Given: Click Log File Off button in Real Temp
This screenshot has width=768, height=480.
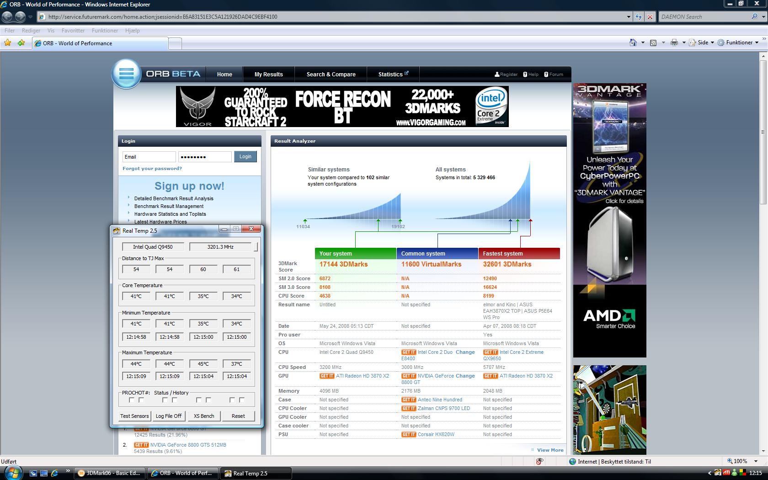Looking at the screenshot, I should point(169,416).
